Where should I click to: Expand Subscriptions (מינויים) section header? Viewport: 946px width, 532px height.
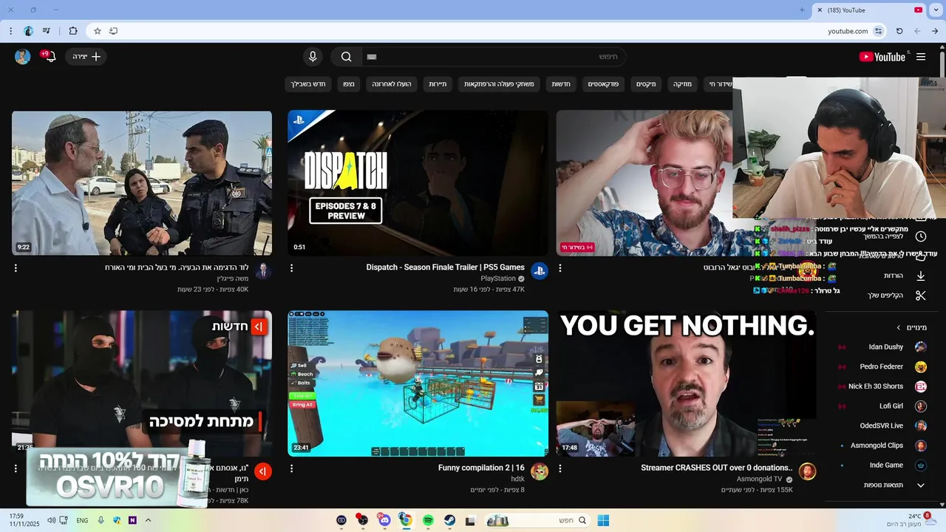tap(911, 327)
